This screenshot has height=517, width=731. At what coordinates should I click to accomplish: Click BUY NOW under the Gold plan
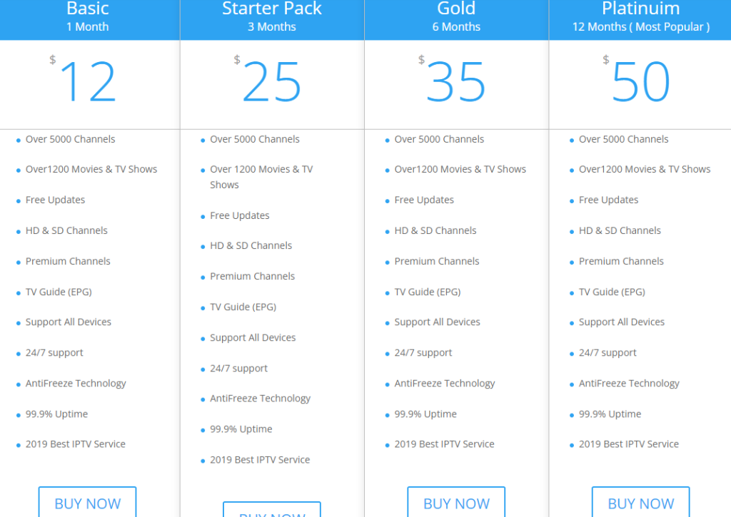coord(456,503)
